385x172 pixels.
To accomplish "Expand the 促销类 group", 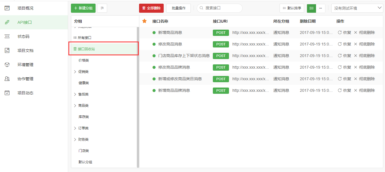I will (75, 72).
